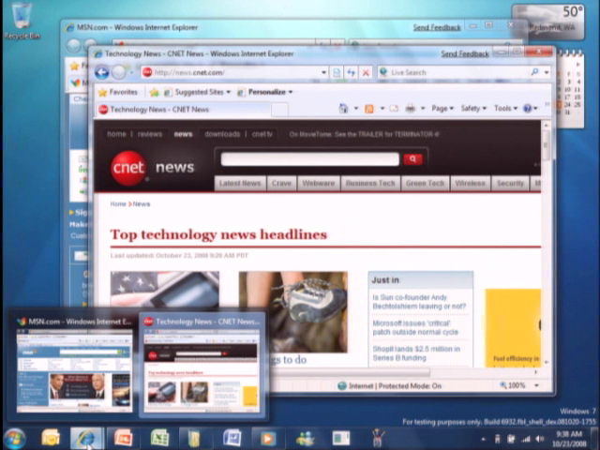Click the Live Search magnifier icon
Screen dimensions: 600x450
(535, 72)
